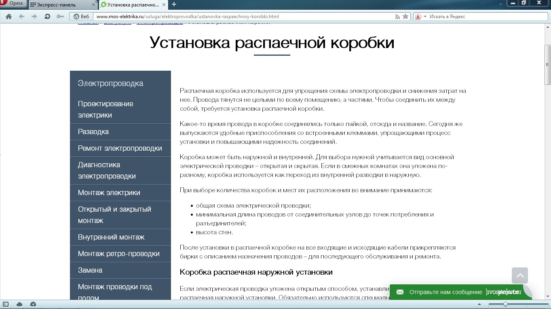Open Проектирование электрики in sidebar
The width and height of the screenshot is (551, 309).
[120, 109]
